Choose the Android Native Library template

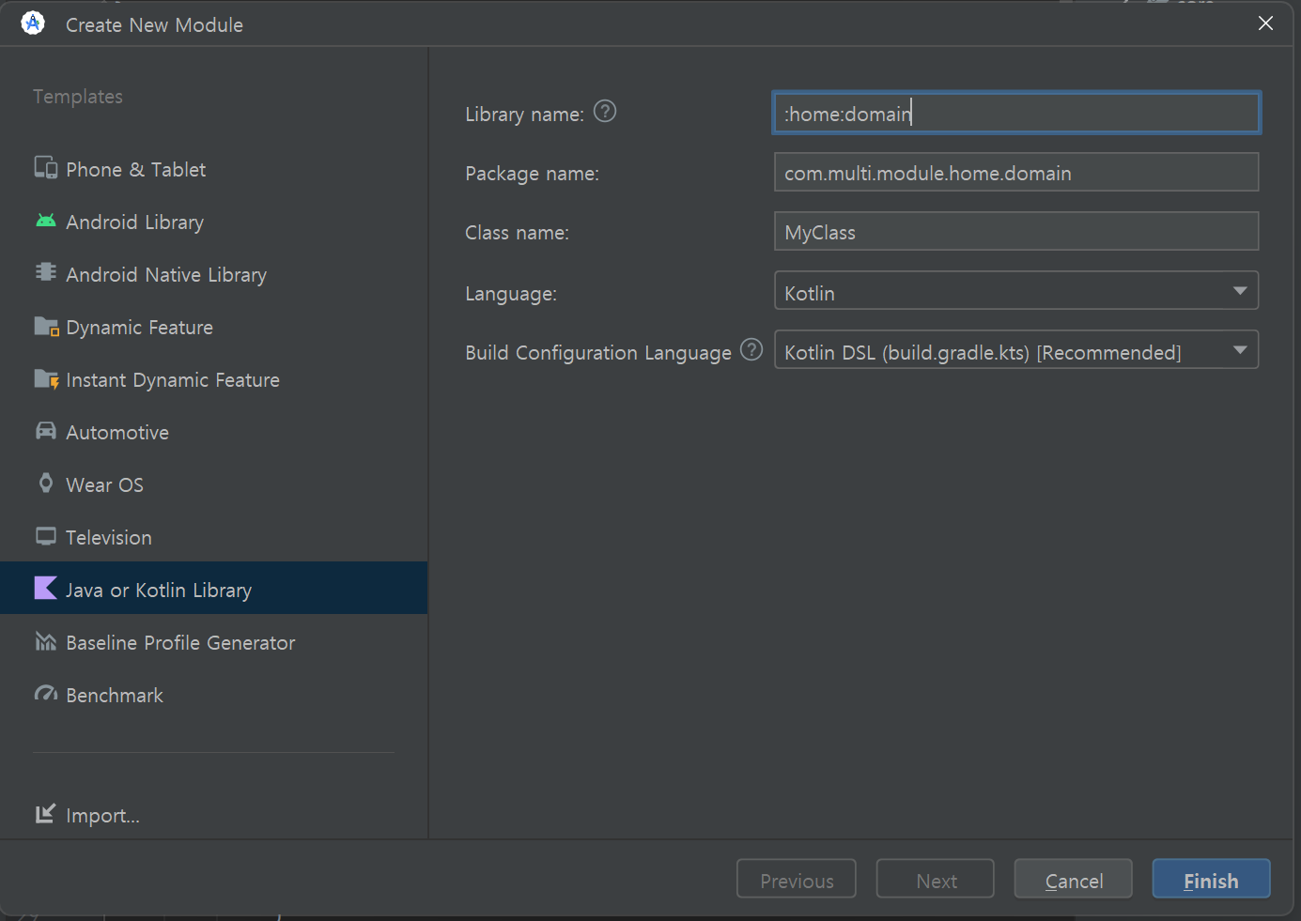214,274
